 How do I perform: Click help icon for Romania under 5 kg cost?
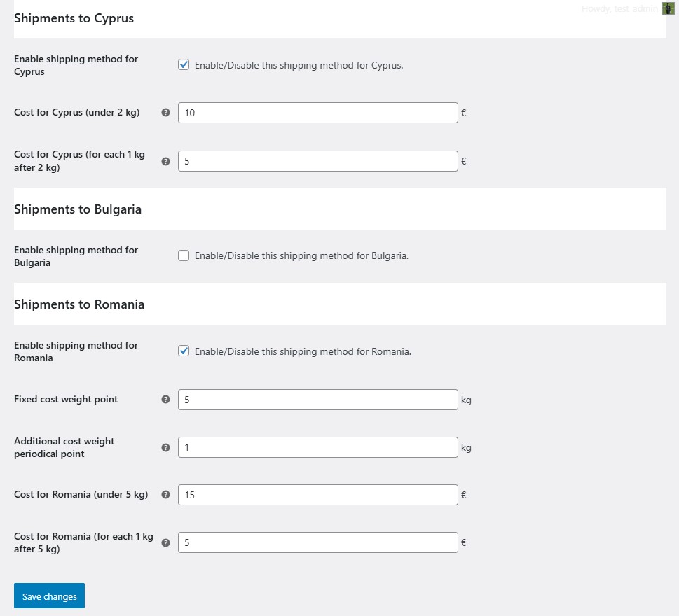pos(165,494)
